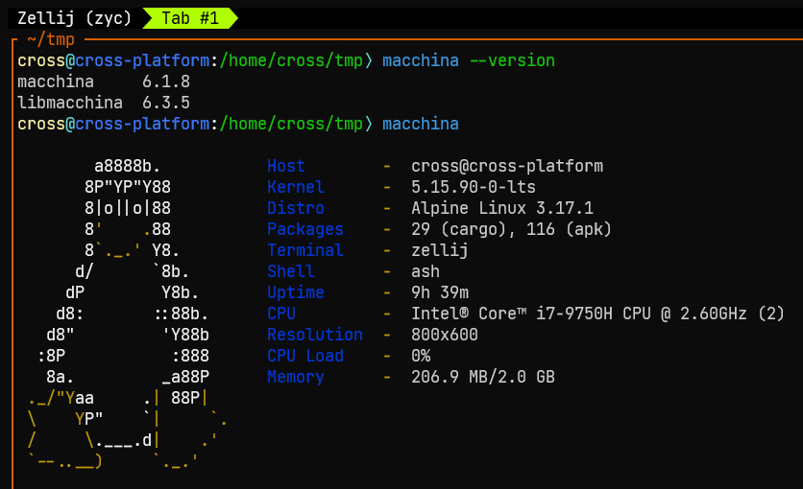The width and height of the screenshot is (803, 489).
Task: Click the host value cross@cross-platform
Action: click(507, 166)
